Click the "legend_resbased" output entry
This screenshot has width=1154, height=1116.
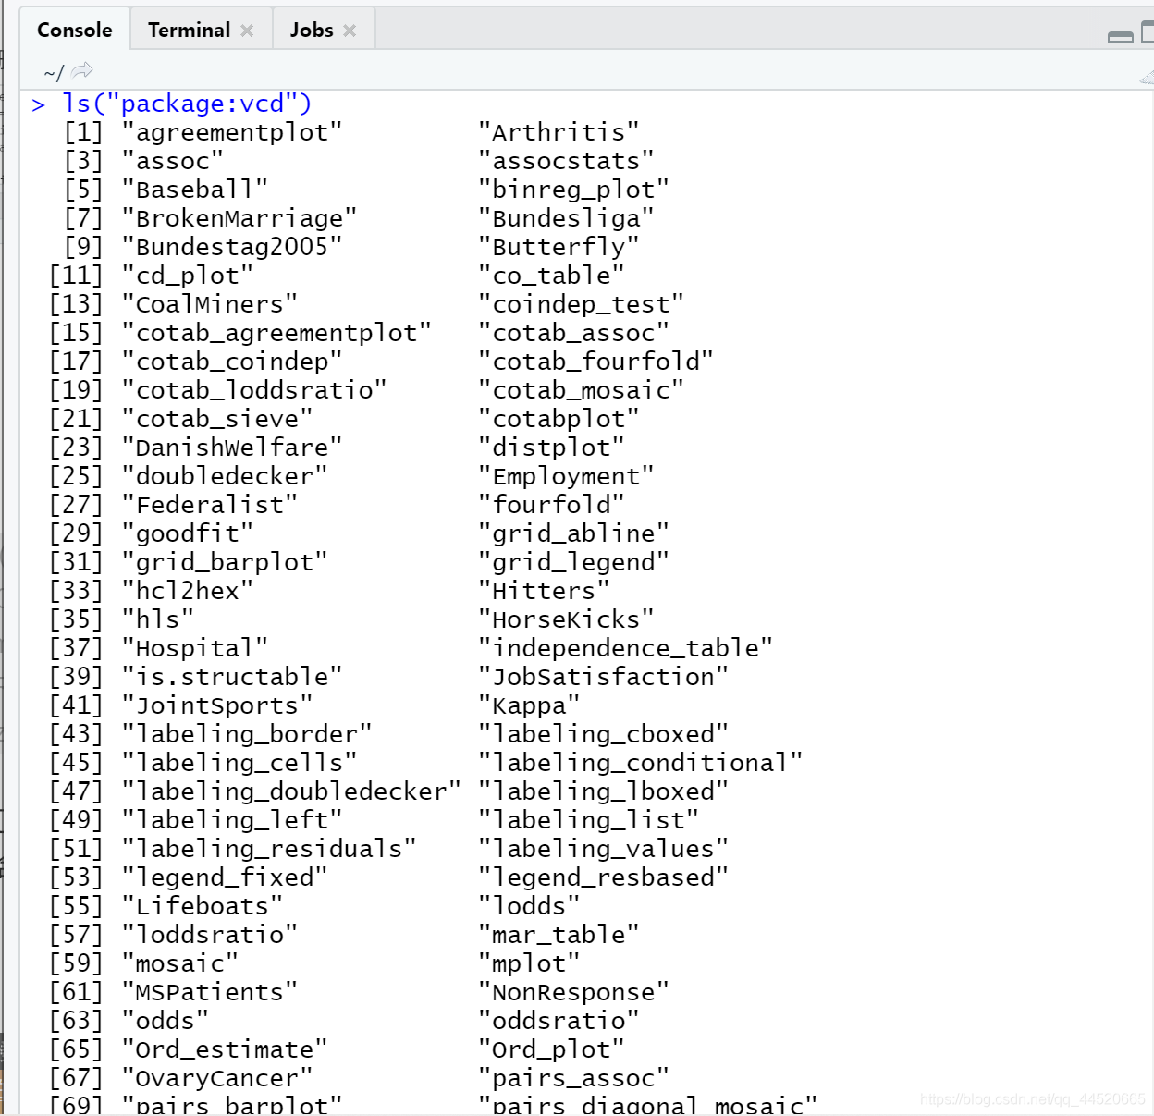(603, 877)
